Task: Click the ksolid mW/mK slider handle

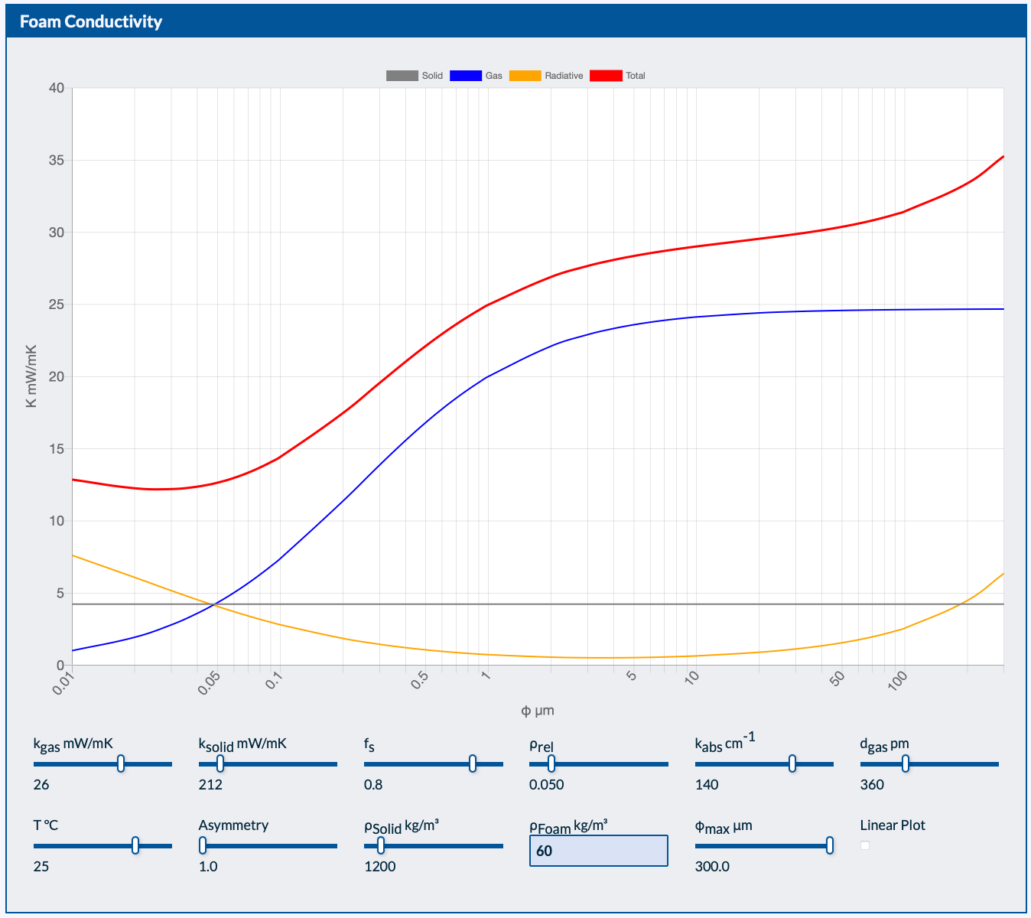Action: [x=220, y=763]
